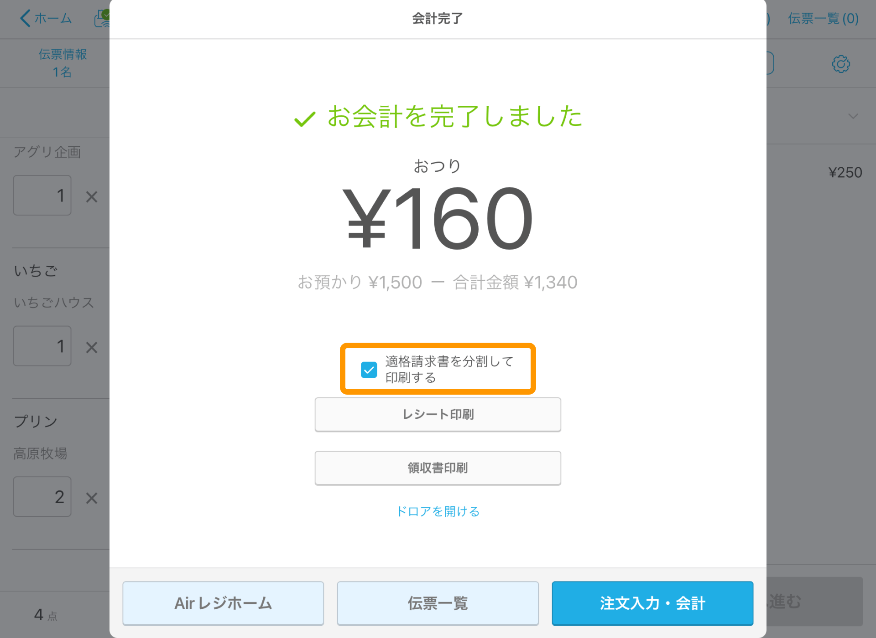Proceed with 注文入力・会計
Screen dimensions: 876x638
click(652, 603)
